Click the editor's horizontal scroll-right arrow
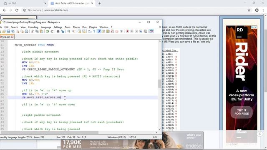 pos(156,132)
